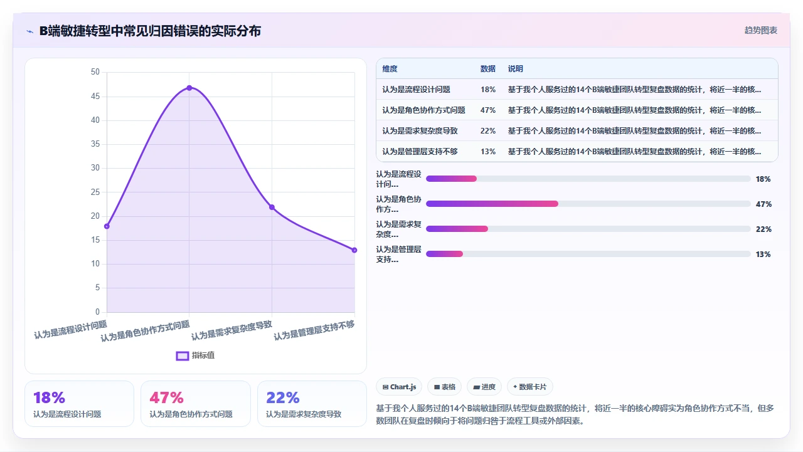The width and height of the screenshot is (803, 452).
Task: Open the 47% 认为是角色协作方式问题 stat card
Action: pos(196,404)
